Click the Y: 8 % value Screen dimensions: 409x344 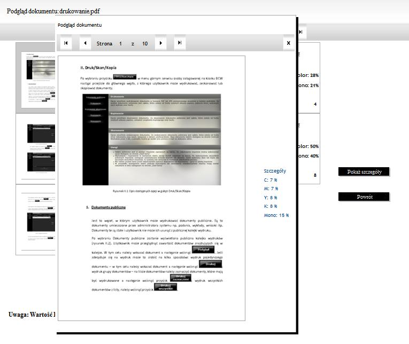tap(271, 198)
